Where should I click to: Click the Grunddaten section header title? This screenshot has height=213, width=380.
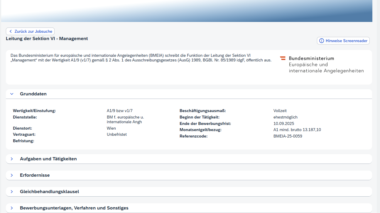point(33,94)
